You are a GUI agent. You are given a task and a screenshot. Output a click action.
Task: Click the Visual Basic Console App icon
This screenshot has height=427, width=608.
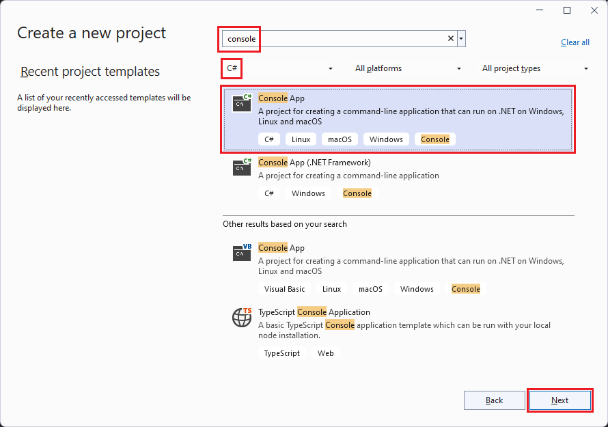point(242,253)
